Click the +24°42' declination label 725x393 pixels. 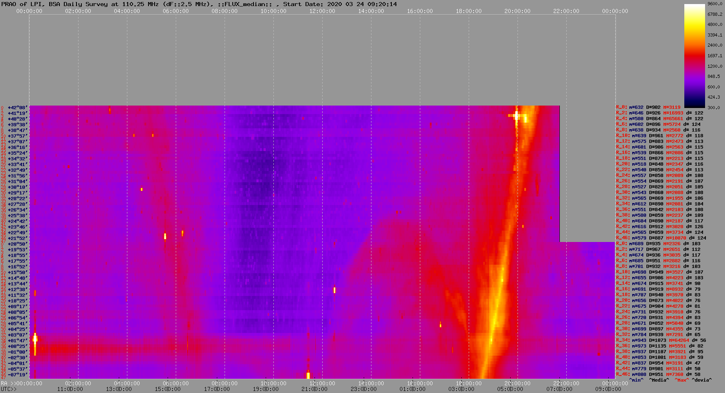17,221
